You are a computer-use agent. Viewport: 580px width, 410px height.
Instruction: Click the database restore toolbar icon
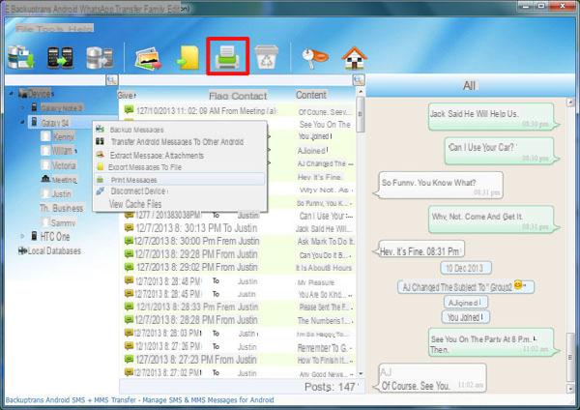(x=100, y=58)
